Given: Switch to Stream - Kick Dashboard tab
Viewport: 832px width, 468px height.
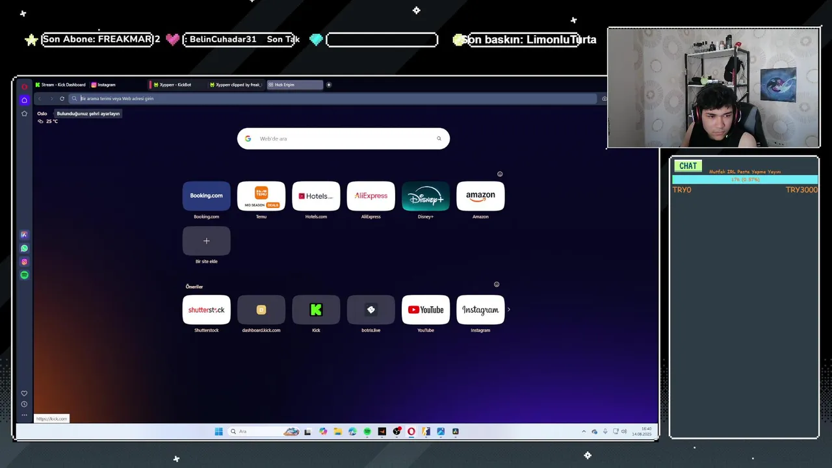Looking at the screenshot, I should pos(60,84).
